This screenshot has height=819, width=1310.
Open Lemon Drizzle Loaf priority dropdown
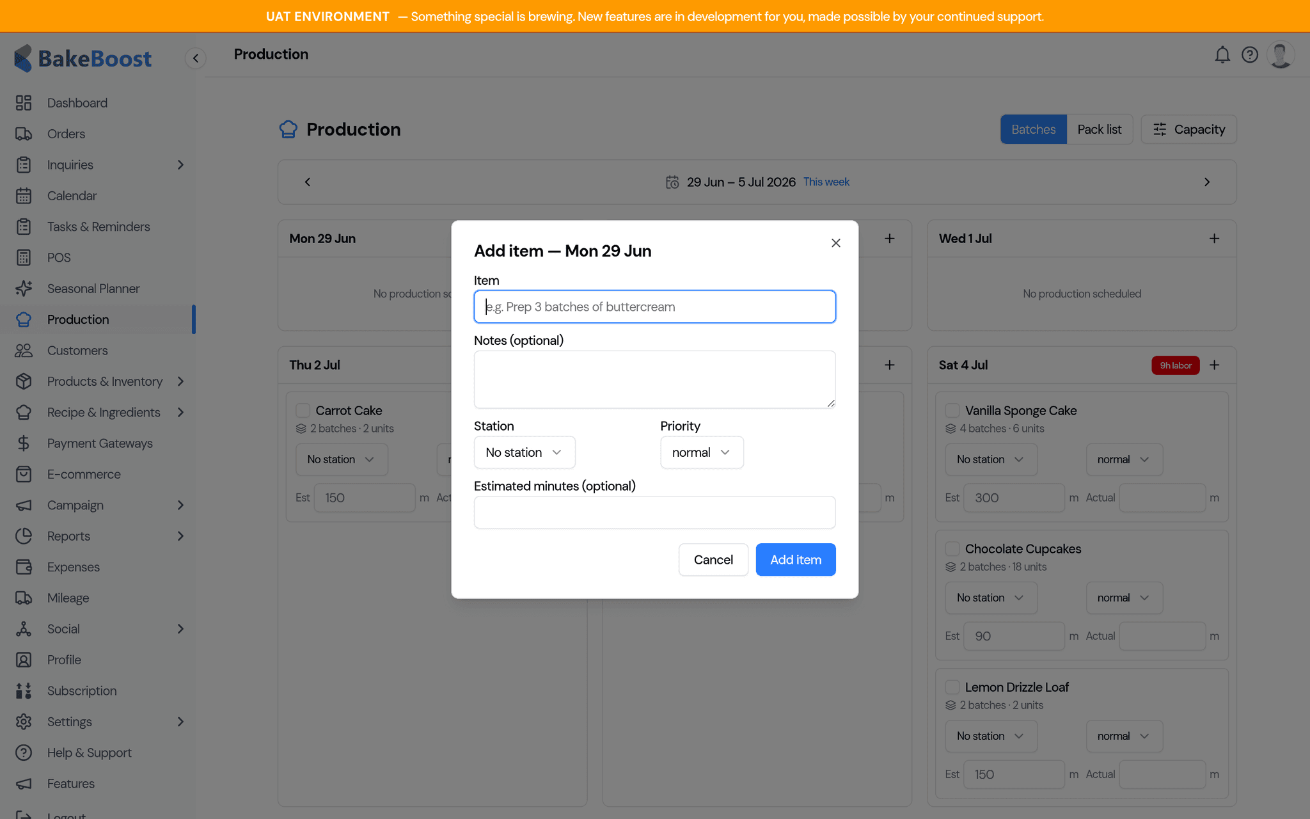point(1124,736)
